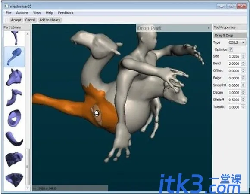The width and height of the screenshot is (250, 194).
Task: Click the vertex count status bar text
Action: click(45, 188)
